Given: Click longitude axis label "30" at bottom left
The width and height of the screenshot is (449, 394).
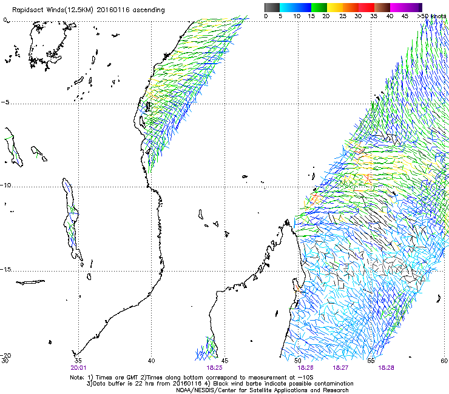Looking at the screenshot, I should [x=5, y=361].
